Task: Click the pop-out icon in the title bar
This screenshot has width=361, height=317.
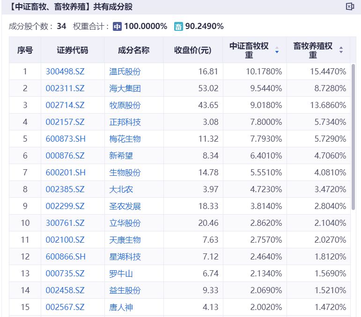Action: [349, 7]
